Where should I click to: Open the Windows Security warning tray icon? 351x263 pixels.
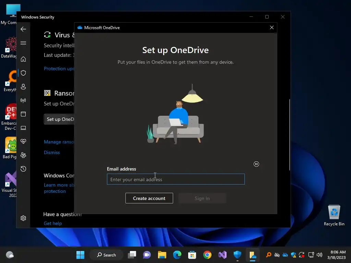[x=293, y=255]
